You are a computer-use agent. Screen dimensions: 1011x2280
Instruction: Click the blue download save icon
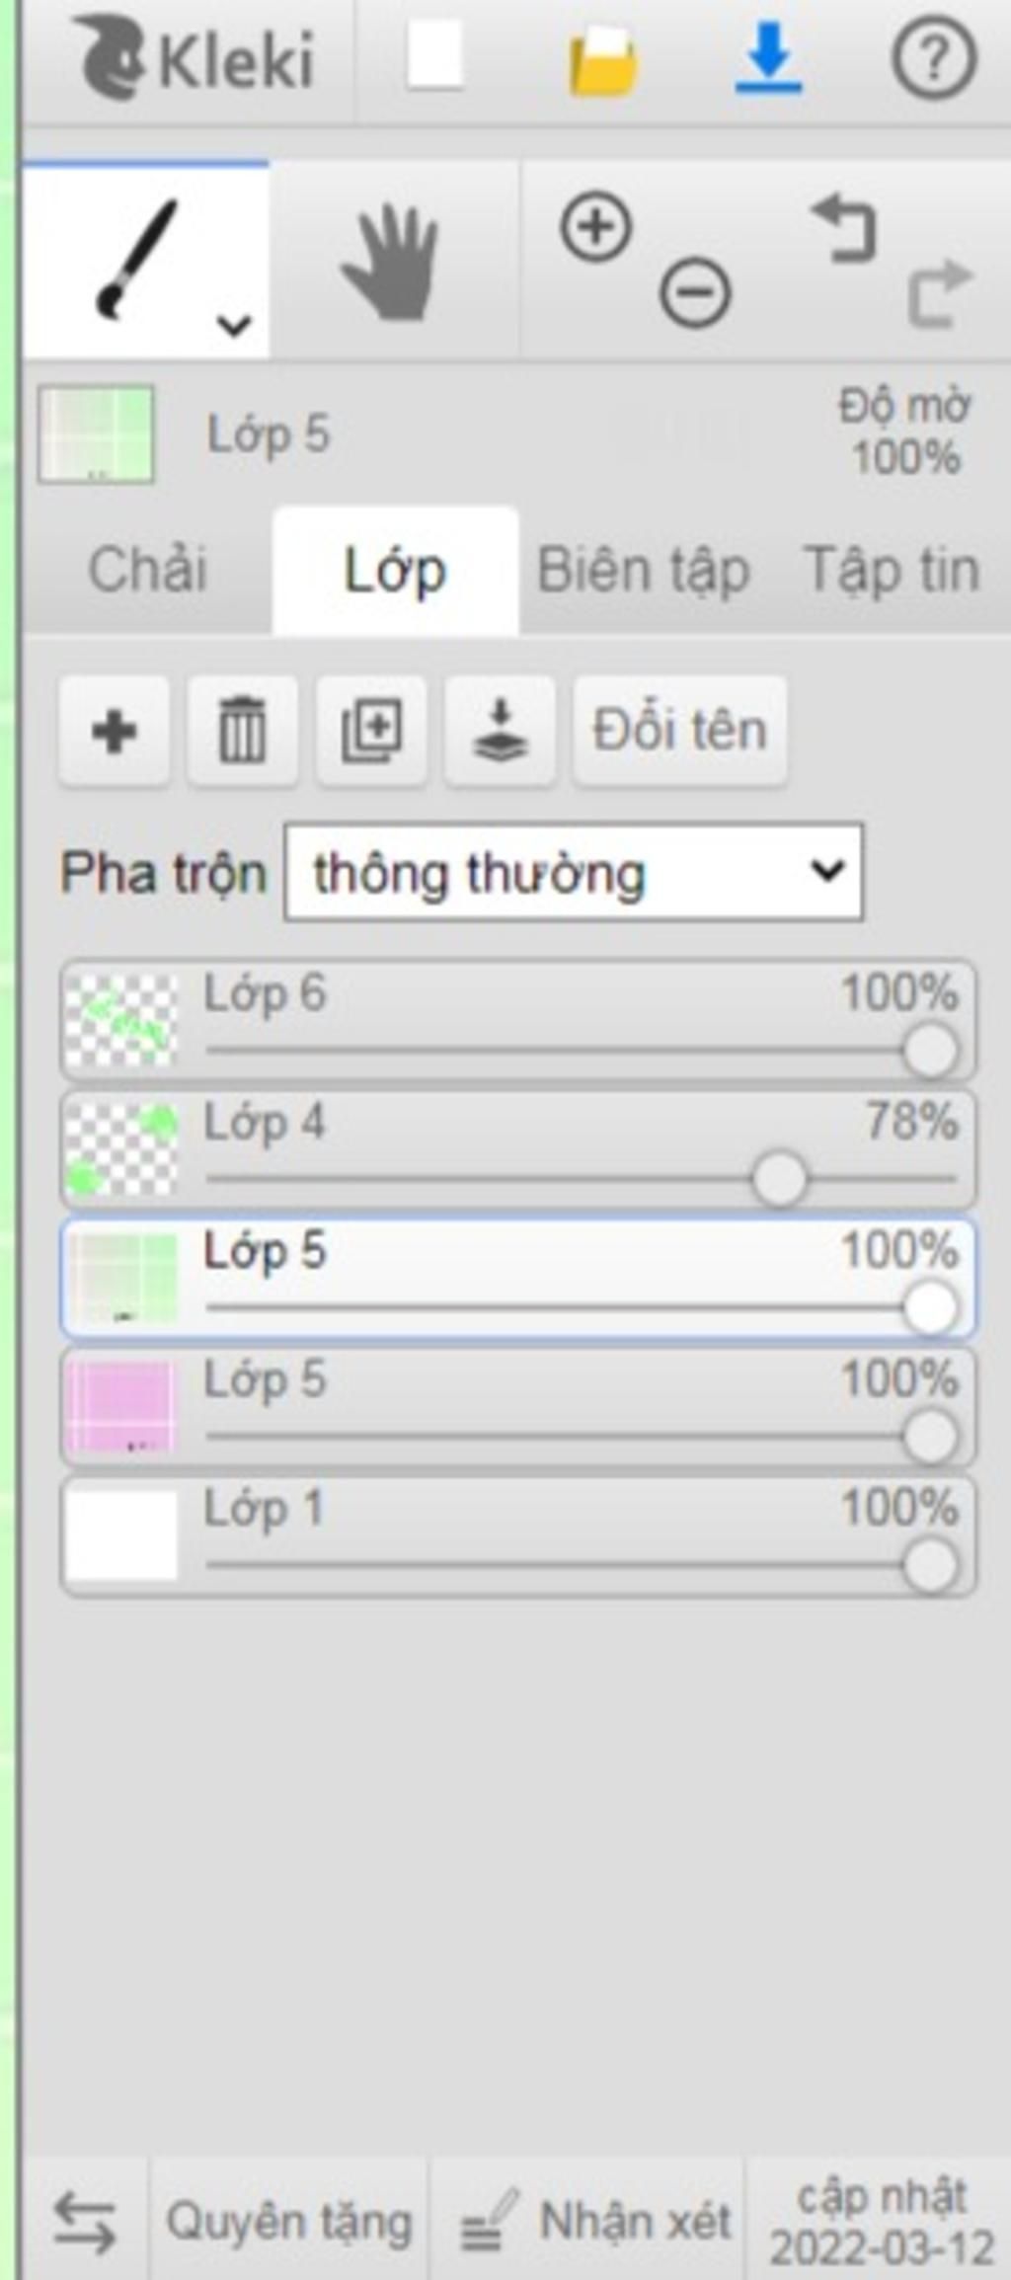[768, 57]
